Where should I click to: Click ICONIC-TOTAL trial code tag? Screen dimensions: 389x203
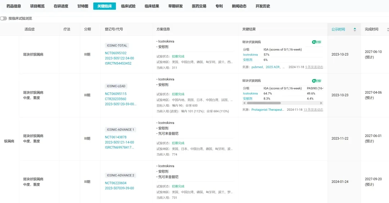(x=117, y=45)
